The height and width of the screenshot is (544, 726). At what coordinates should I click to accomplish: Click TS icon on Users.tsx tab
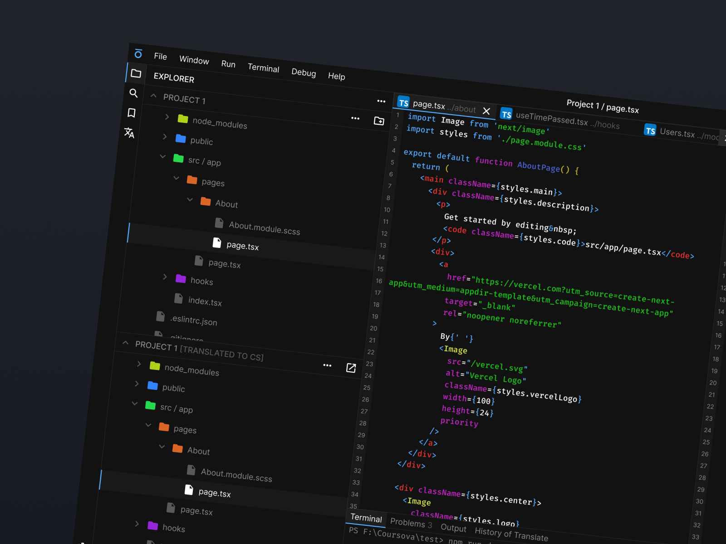point(650,131)
